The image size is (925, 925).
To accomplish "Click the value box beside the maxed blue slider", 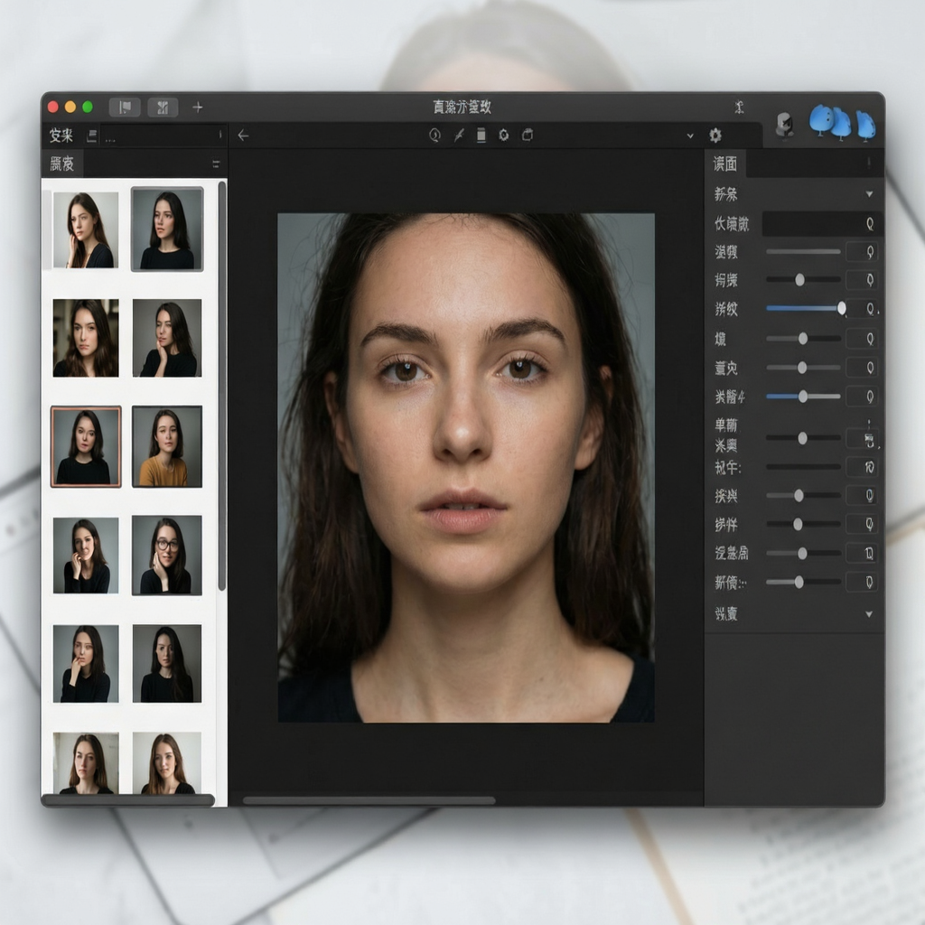I will [x=863, y=309].
